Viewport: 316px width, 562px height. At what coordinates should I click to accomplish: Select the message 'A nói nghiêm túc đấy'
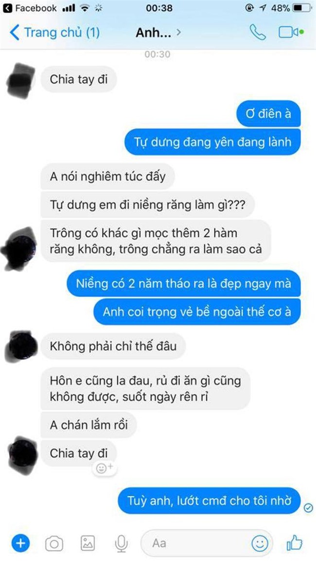(107, 177)
